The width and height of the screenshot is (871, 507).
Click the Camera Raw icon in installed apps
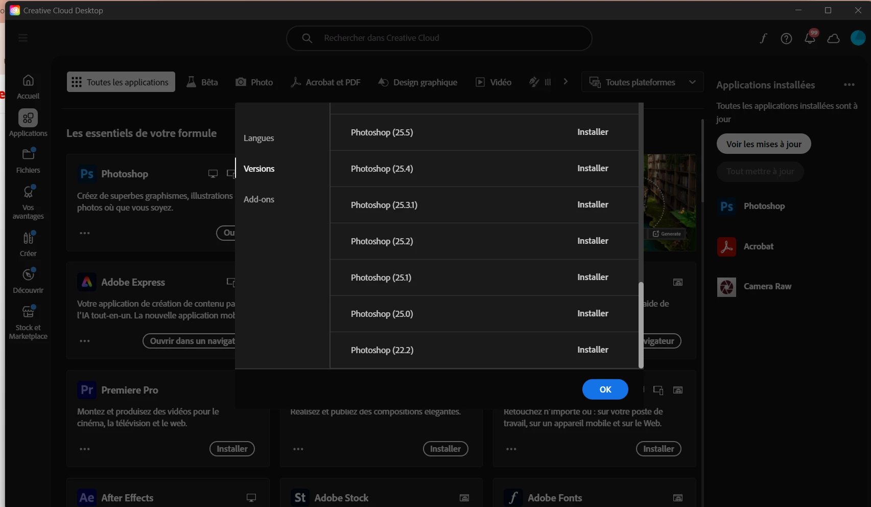pos(726,287)
